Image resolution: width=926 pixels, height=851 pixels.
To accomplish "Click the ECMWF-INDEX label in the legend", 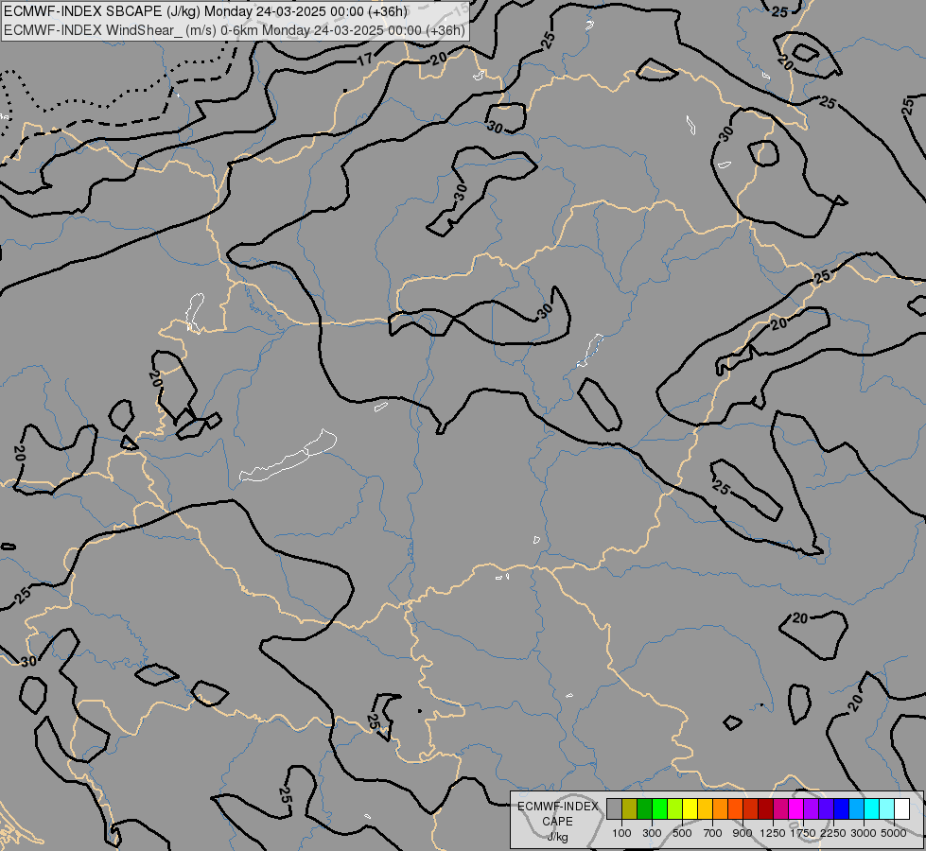I will pyautogui.click(x=557, y=807).
